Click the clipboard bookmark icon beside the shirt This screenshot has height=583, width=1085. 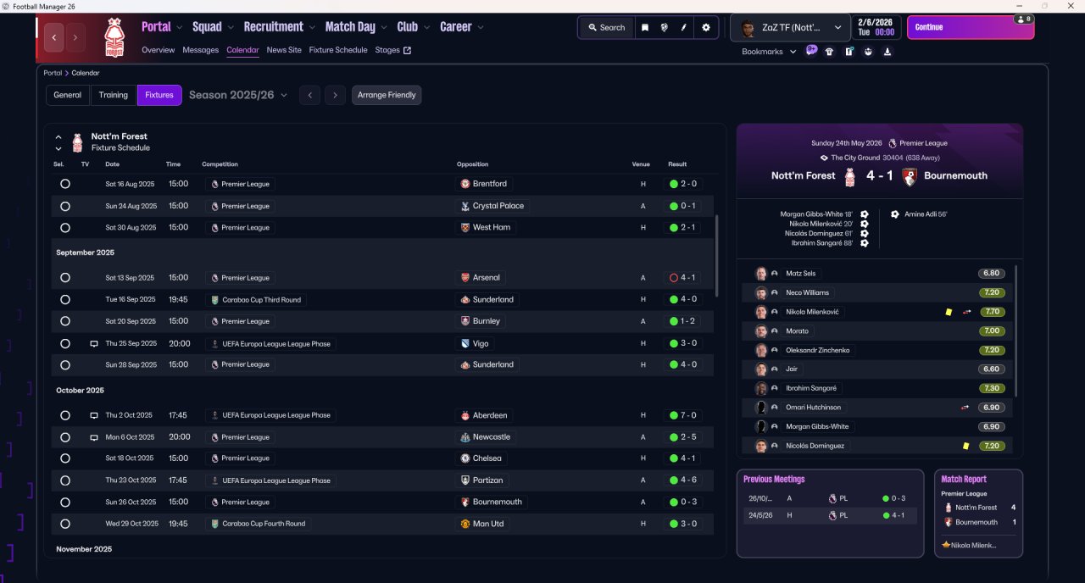(849, 52)
